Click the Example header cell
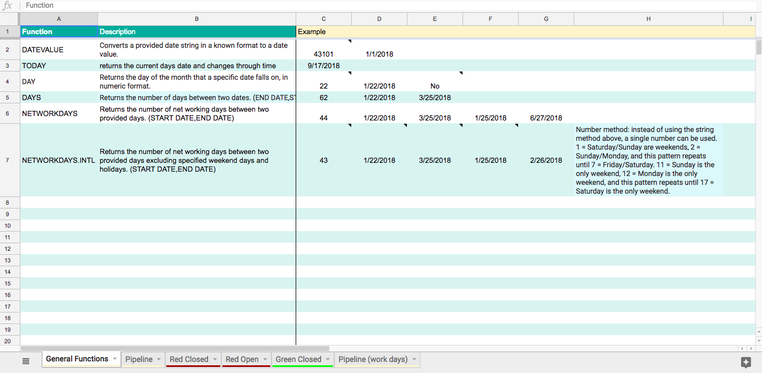This screenshot has width=762, height=373. coord(324,31)
